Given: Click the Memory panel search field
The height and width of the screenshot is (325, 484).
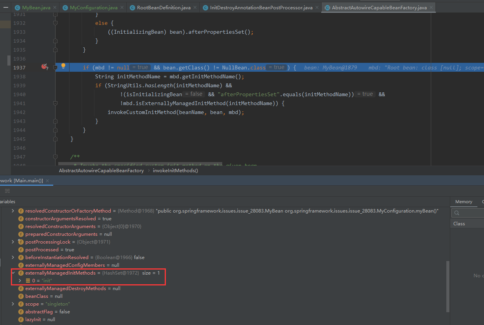Looking at the screenshot, I should pos(468,213).
